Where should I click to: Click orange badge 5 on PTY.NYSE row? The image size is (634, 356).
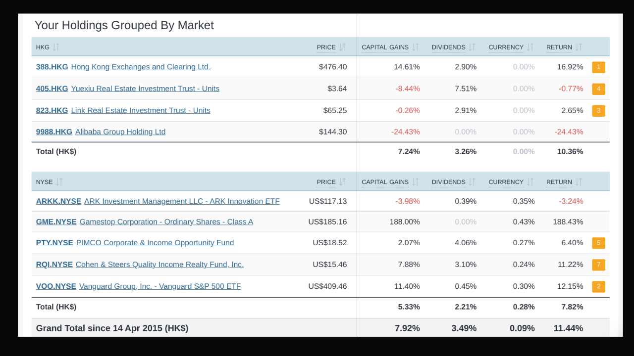tap(598, 243)
